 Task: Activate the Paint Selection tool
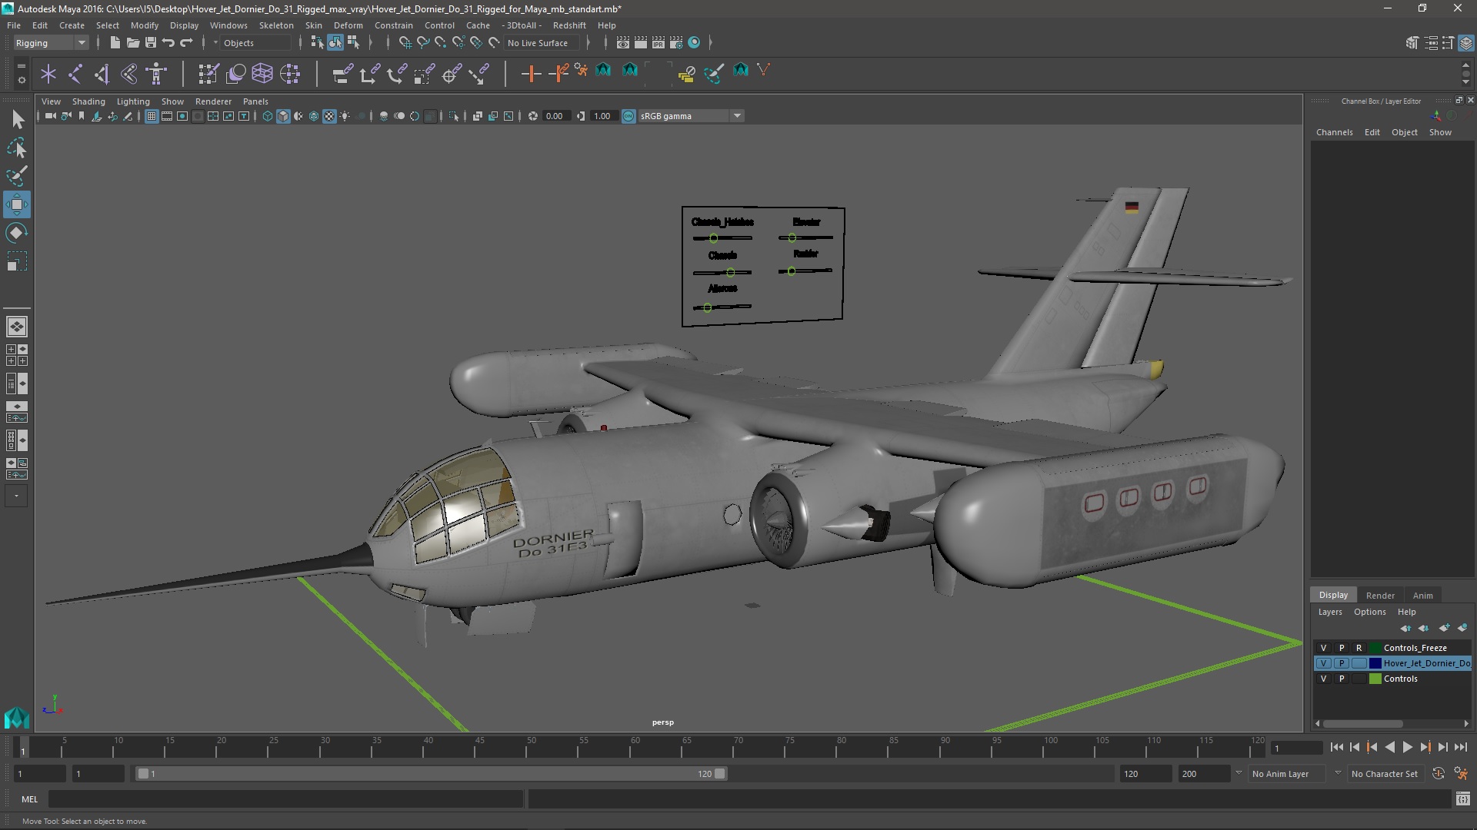point(17,176)
